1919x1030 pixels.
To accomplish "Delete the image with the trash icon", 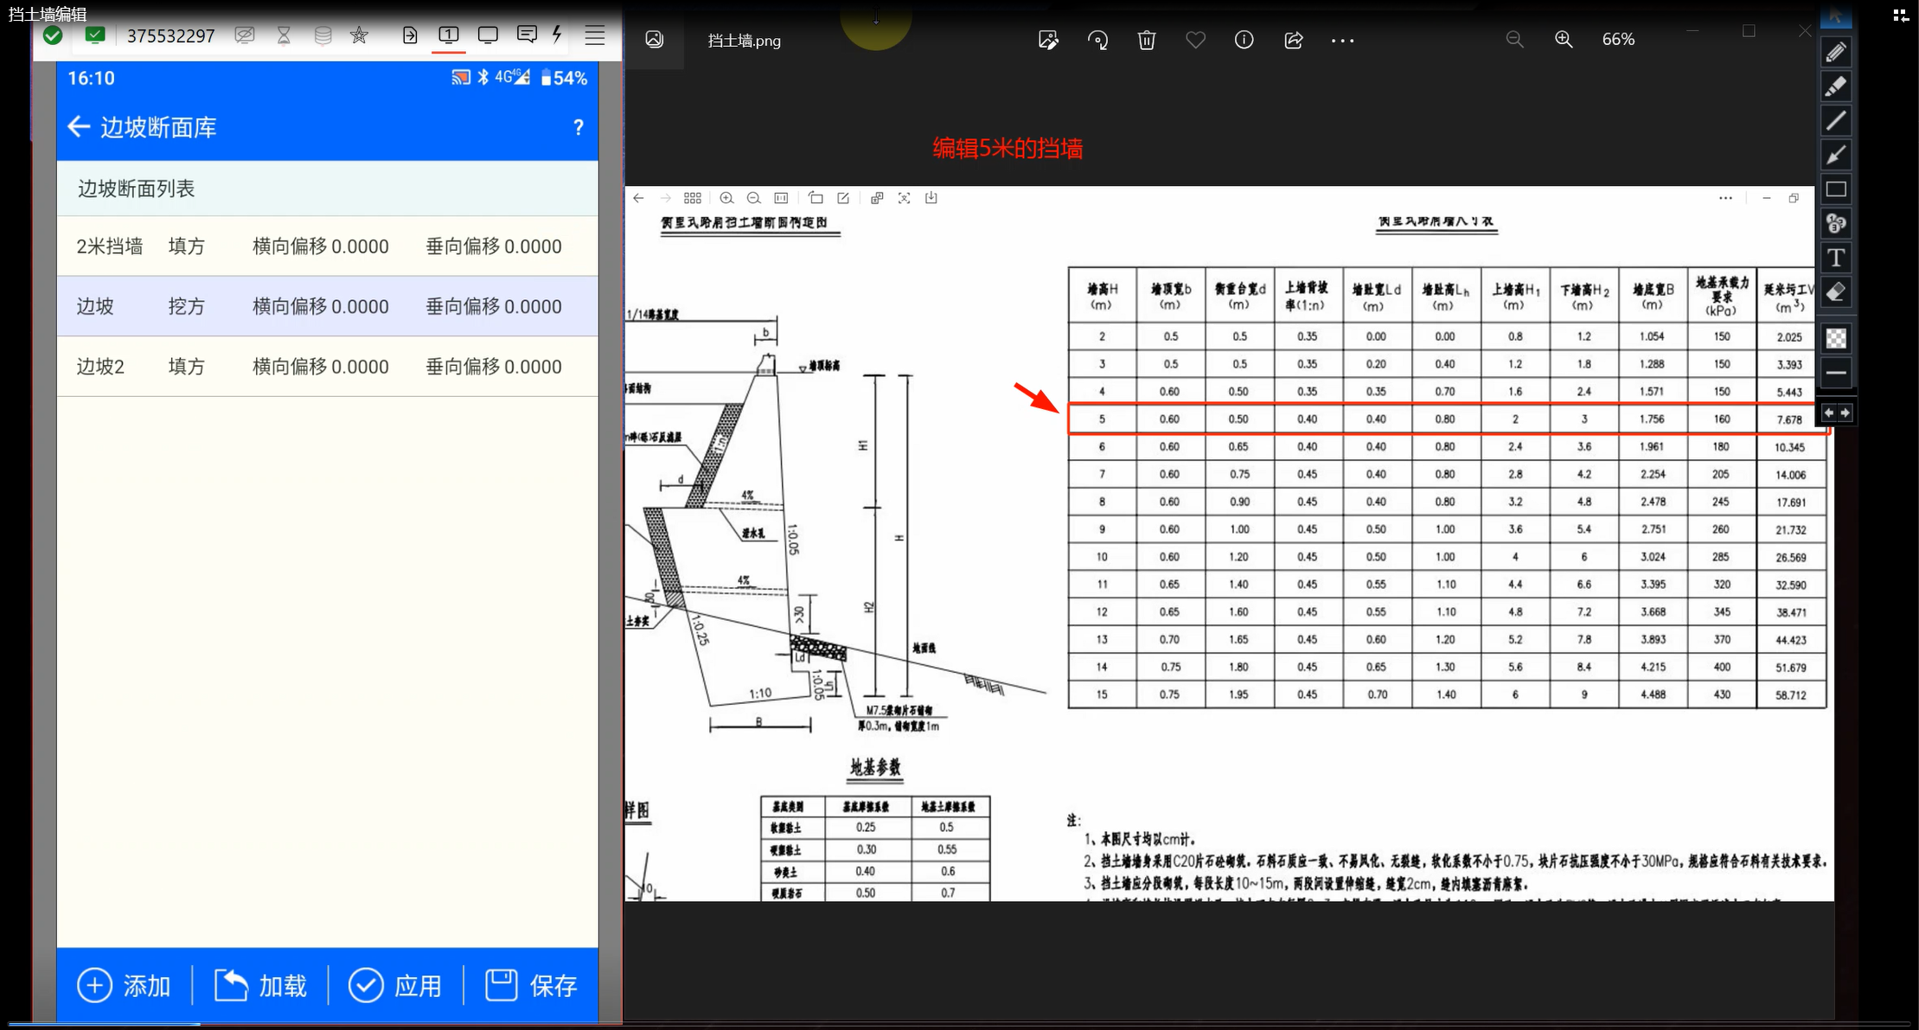I will 1147,40.
